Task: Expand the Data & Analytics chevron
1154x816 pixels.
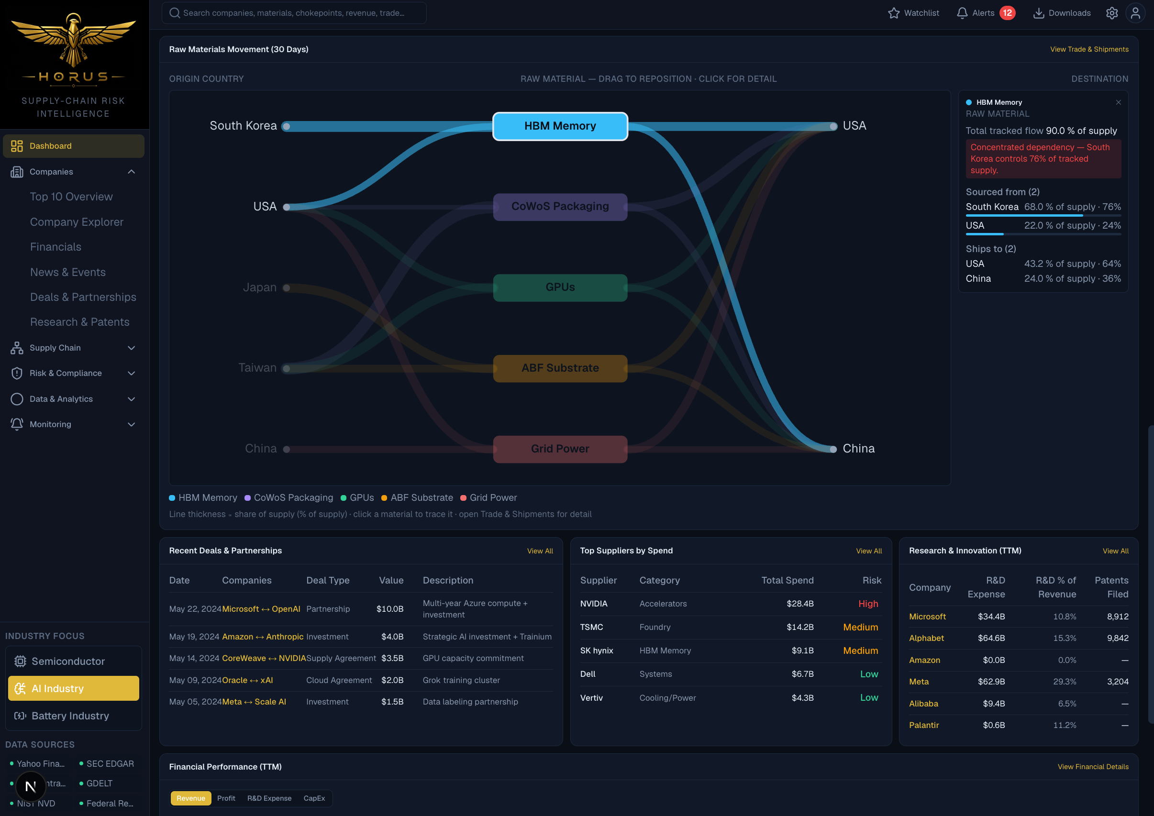Action: click(131, 399)
